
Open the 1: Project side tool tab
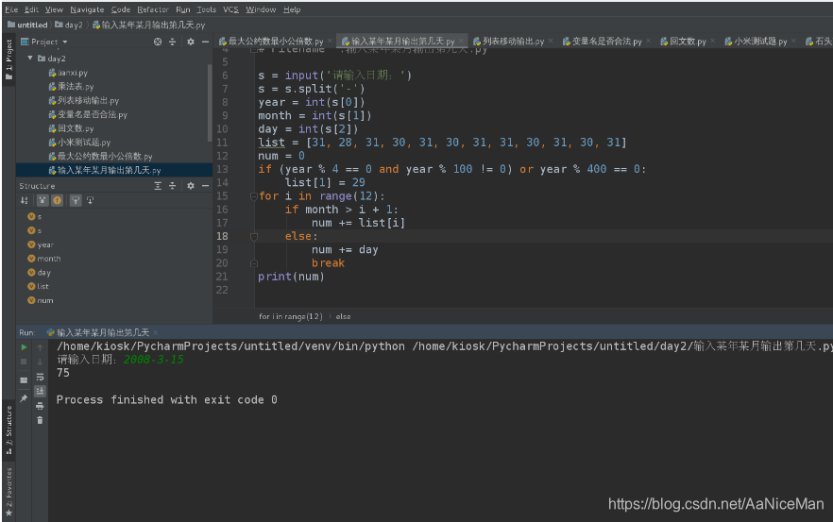coord(8,59)
